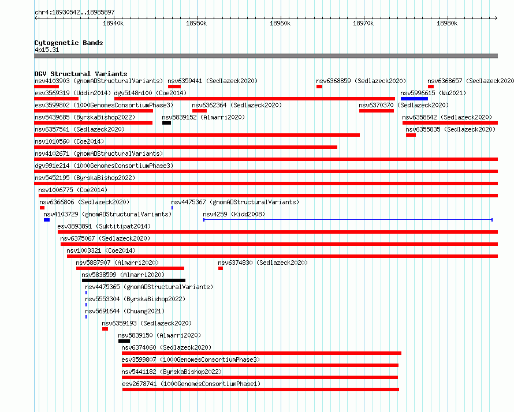Open nsv5887907 (Almarri2020) label

[x=117, y=263]
